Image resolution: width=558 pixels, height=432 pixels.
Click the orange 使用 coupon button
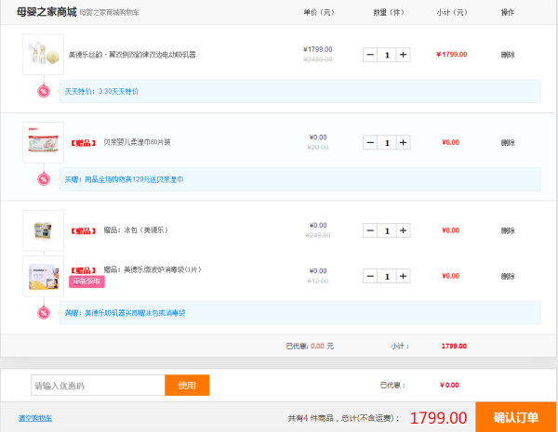point(187,385)
